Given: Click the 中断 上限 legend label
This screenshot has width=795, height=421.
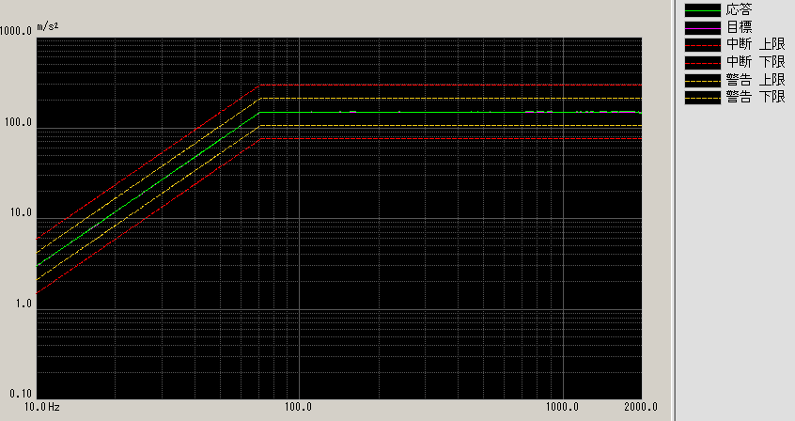Looking at the screenshot, I should [756, 44].
